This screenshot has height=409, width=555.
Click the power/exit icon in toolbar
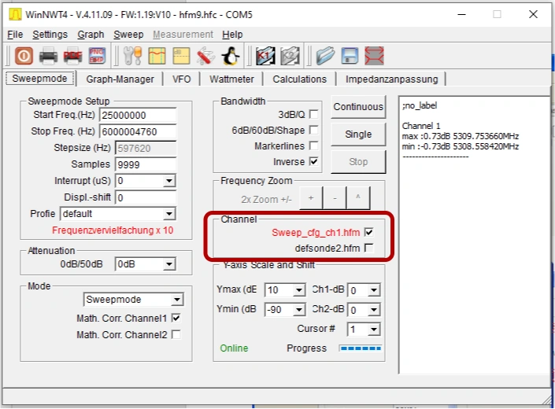[24, 56]
